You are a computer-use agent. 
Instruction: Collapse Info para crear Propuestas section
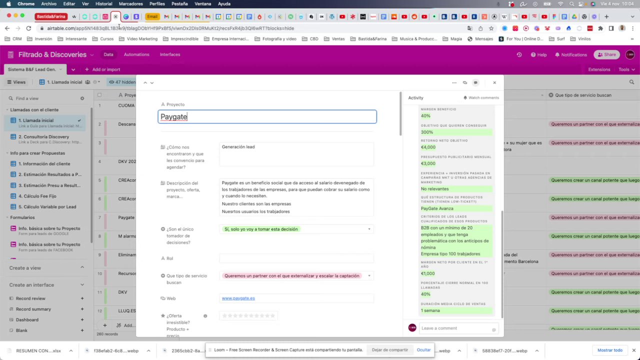coord(37,153)
